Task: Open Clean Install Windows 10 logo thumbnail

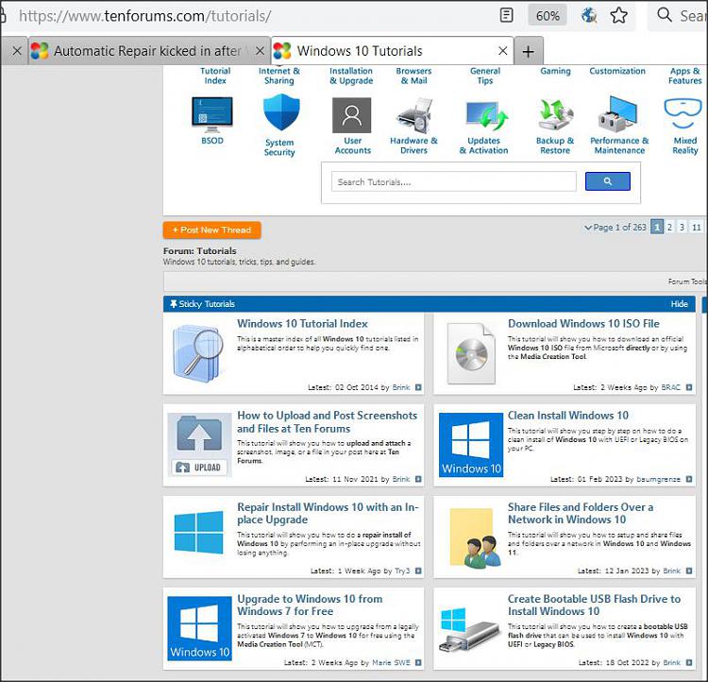Action: coord(471,445)
